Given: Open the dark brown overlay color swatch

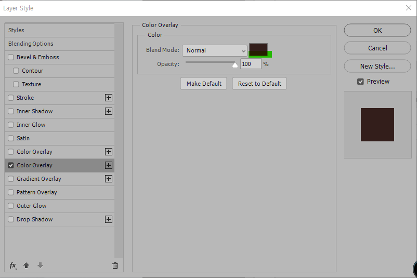Looking at the screenshot, I should [258, 50].
